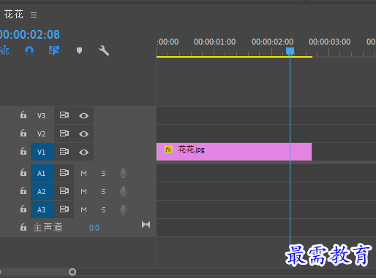
Task: Toggle the V1 track lock
Action: click(23, 151)
